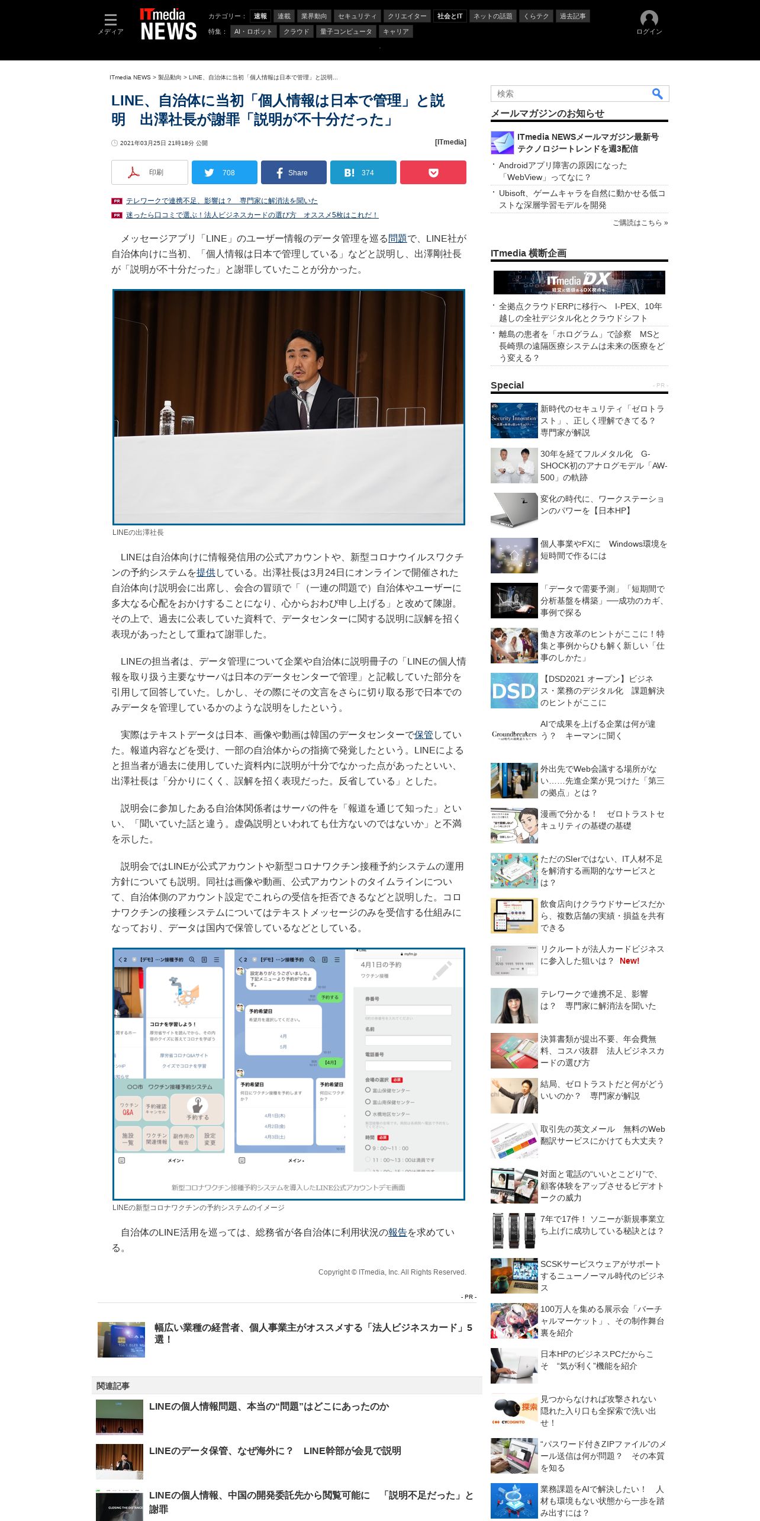Click the mail magazine envelope icon
Screen dimensions: 760x1521
pyautogui.click(x=503, y=143)
